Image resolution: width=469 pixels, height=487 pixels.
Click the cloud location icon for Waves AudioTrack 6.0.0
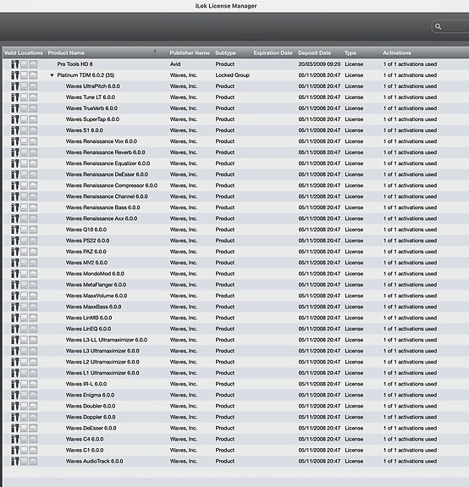point(33,462)
